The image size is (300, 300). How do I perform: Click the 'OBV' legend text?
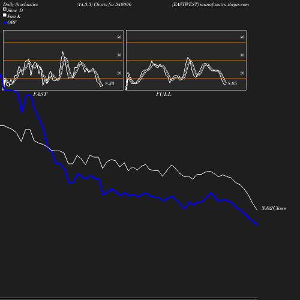point(12,23)
